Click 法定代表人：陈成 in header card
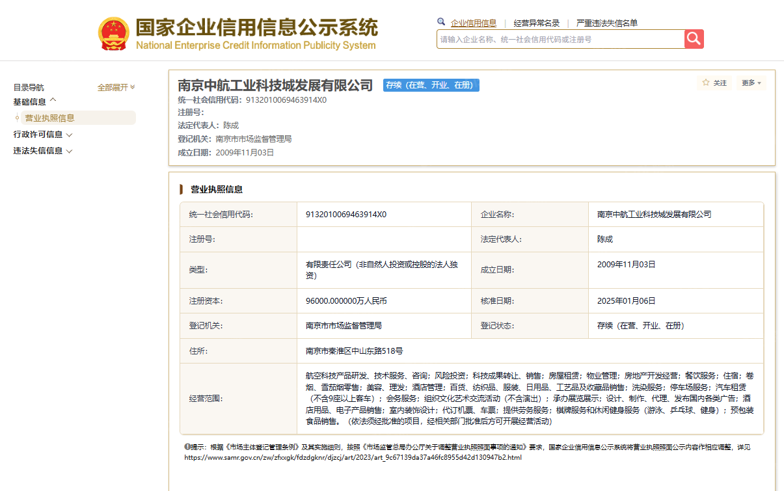784x491 pixels. click(208, 125)
